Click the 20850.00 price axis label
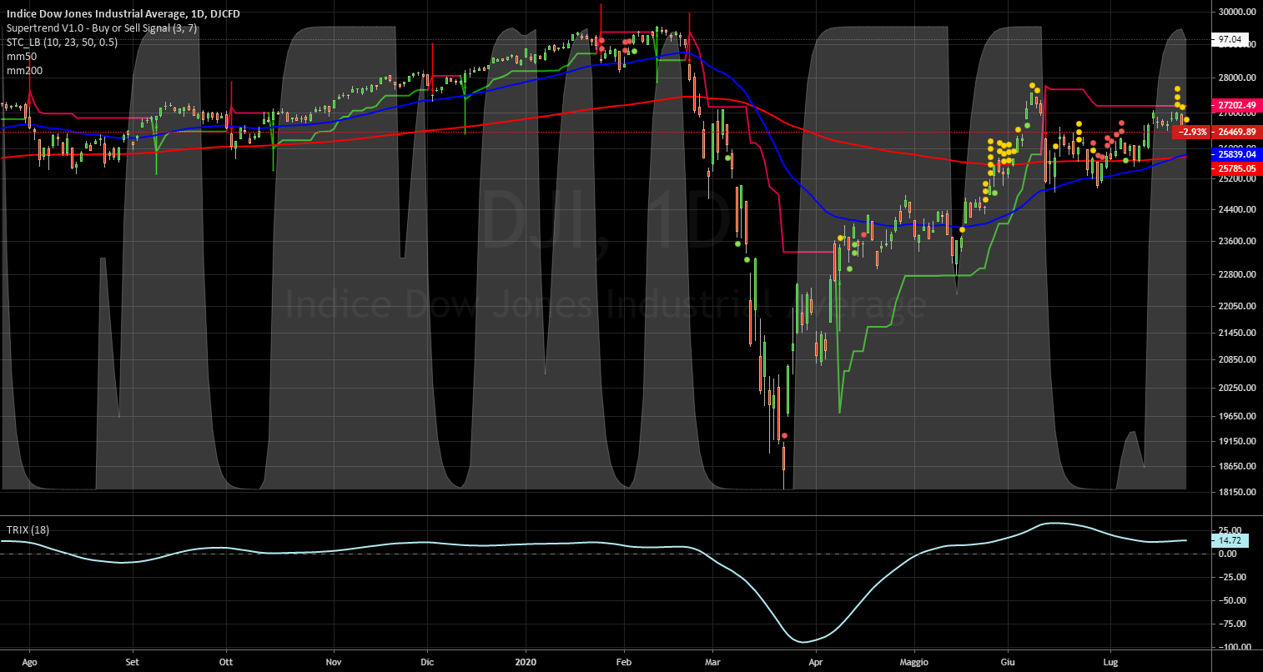This screenshot has width=1263, height=672. pos(1236,359)
